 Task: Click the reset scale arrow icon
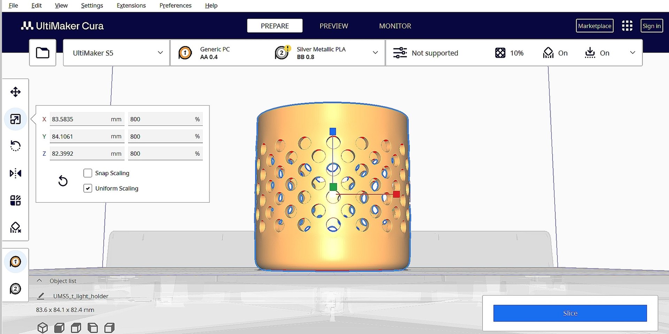[x=63, y=181]
